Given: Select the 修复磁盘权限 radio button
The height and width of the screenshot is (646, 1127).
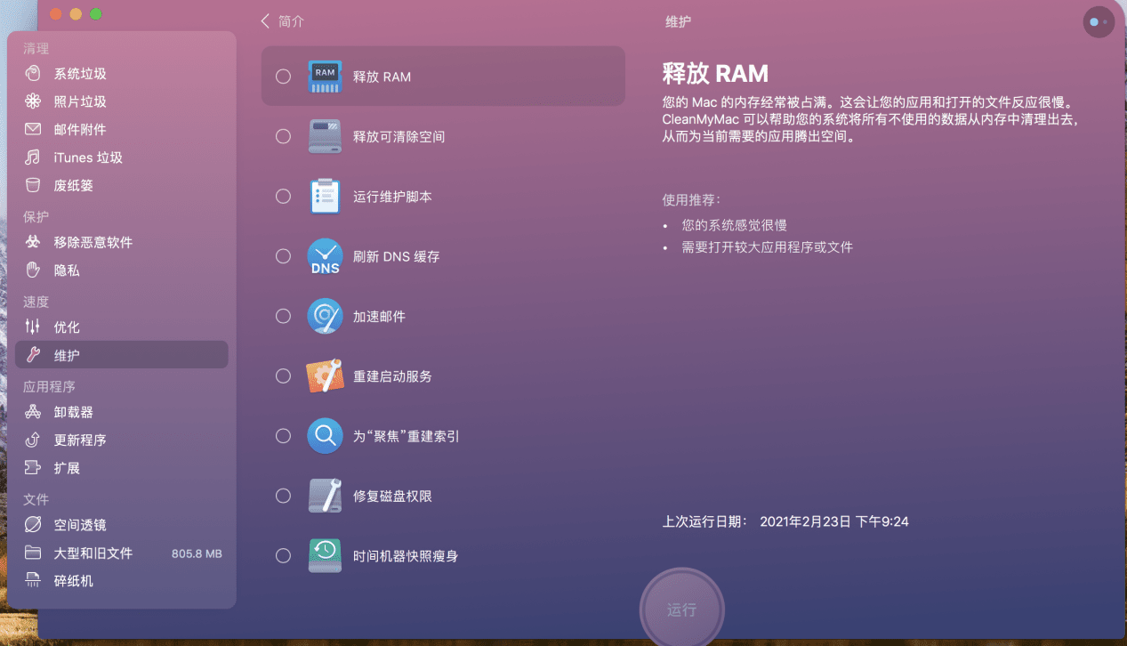Looking at the screenshot, I should point(283,496).
